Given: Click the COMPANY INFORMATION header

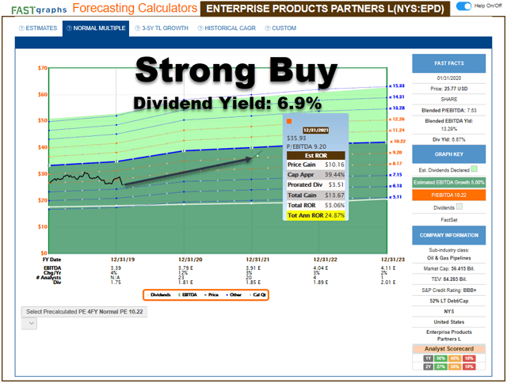Looking at the screenshot, I should pos(449,235).
